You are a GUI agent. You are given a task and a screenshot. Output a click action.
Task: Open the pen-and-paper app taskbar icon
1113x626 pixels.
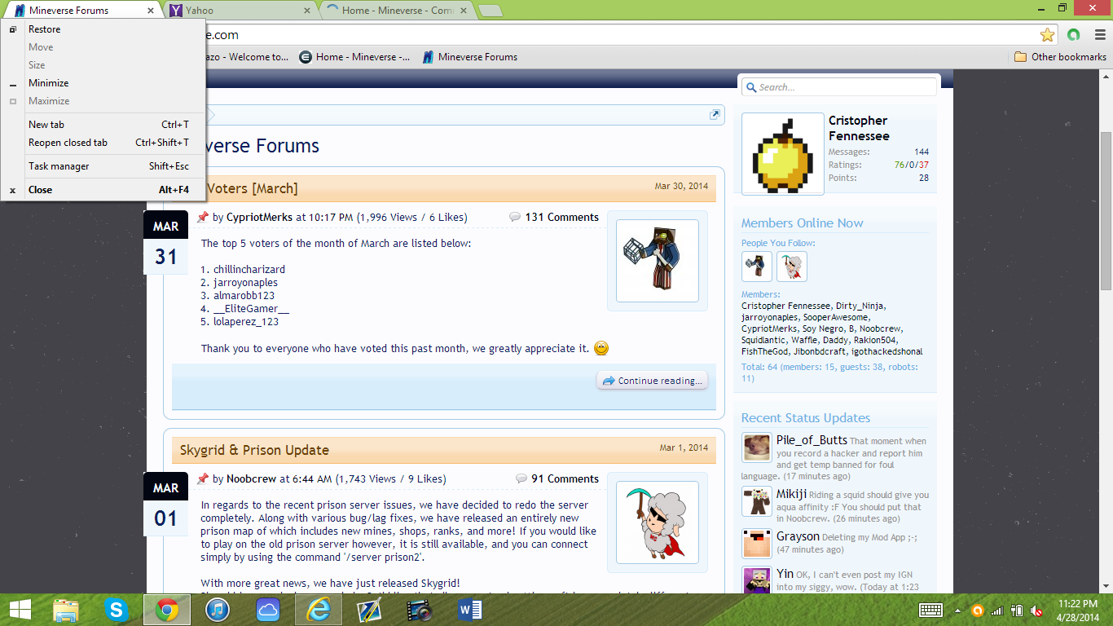click(369, 610)
